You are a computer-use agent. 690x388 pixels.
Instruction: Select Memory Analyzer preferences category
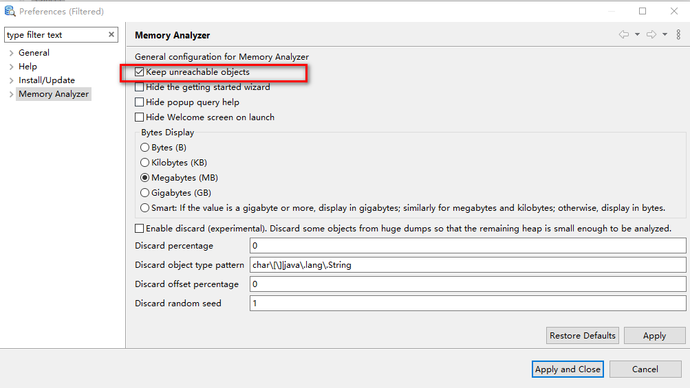[54, 94]
